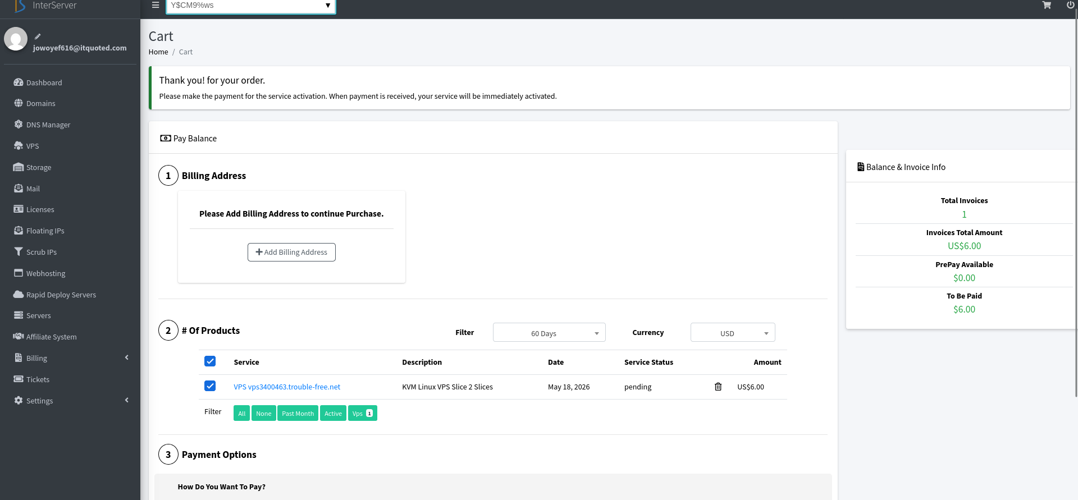
Task: Click the Scrub IPs funnel icon
Action: pos(19,252)
